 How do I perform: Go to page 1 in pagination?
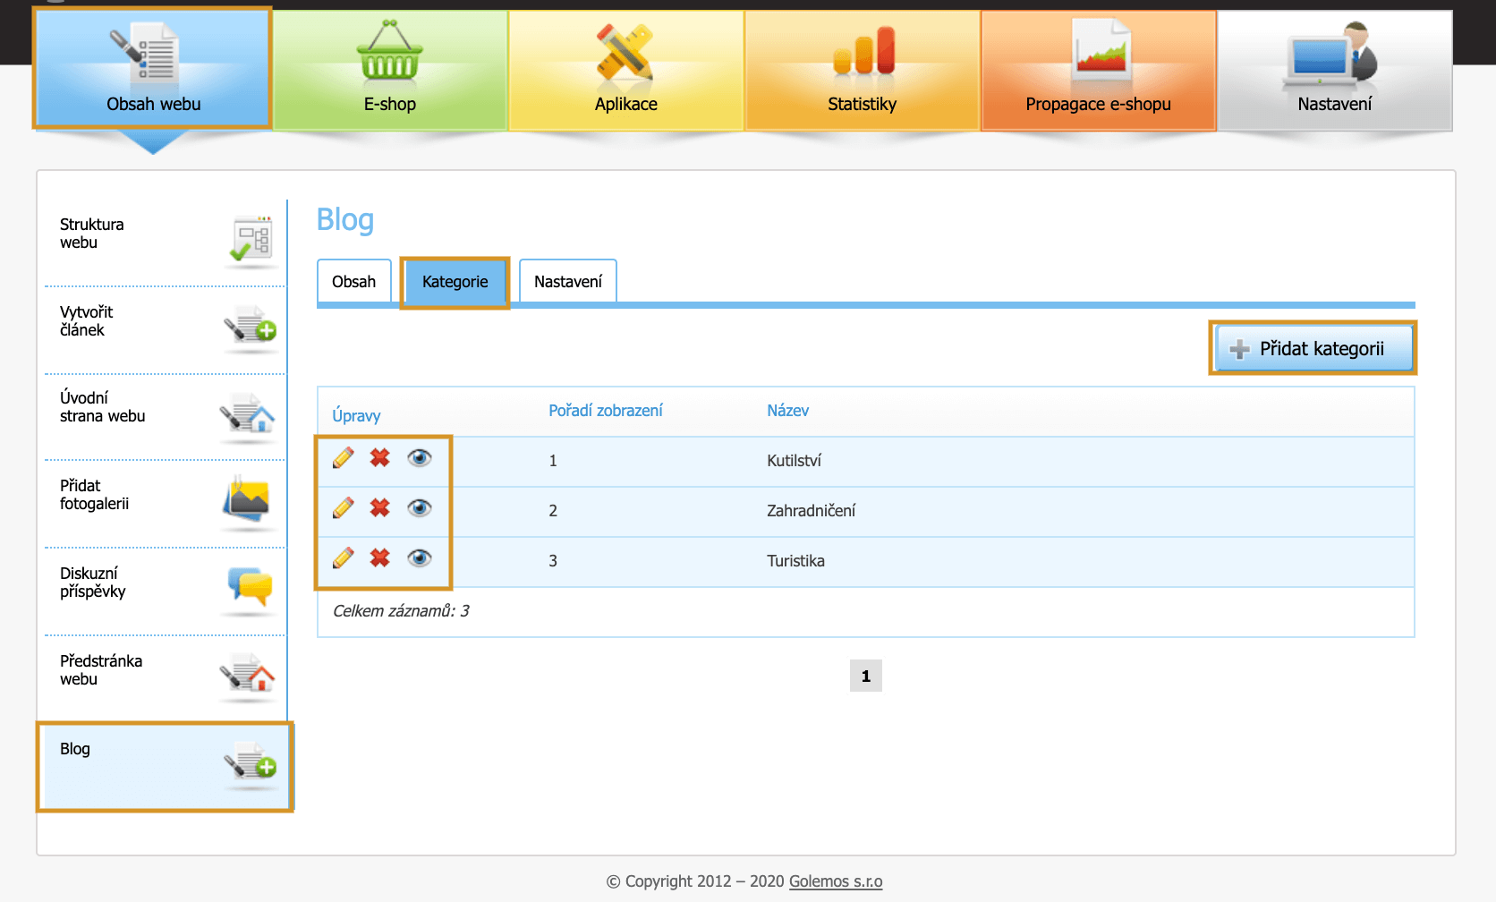865,676
